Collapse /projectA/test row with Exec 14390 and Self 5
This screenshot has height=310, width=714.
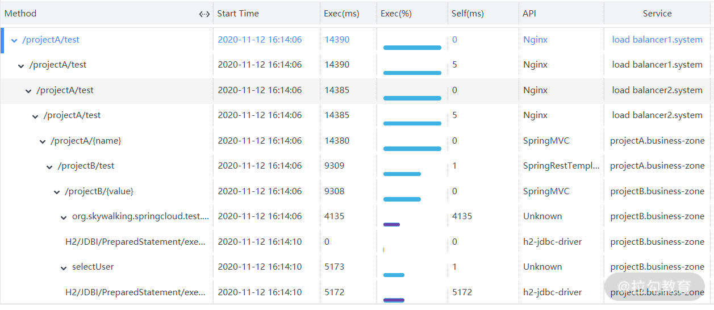[x=21, y=66]
